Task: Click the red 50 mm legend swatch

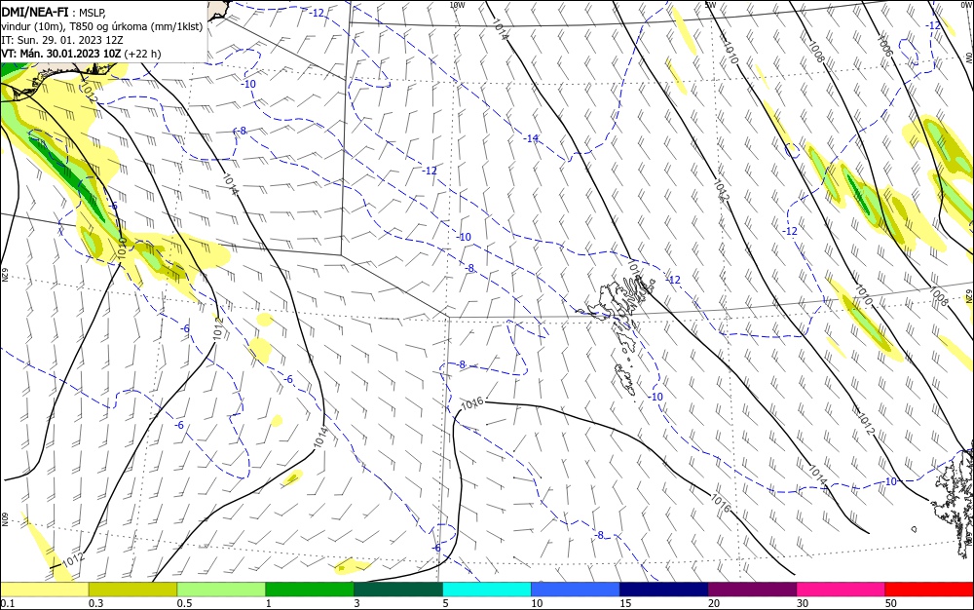Action: (x=929, y=590)
